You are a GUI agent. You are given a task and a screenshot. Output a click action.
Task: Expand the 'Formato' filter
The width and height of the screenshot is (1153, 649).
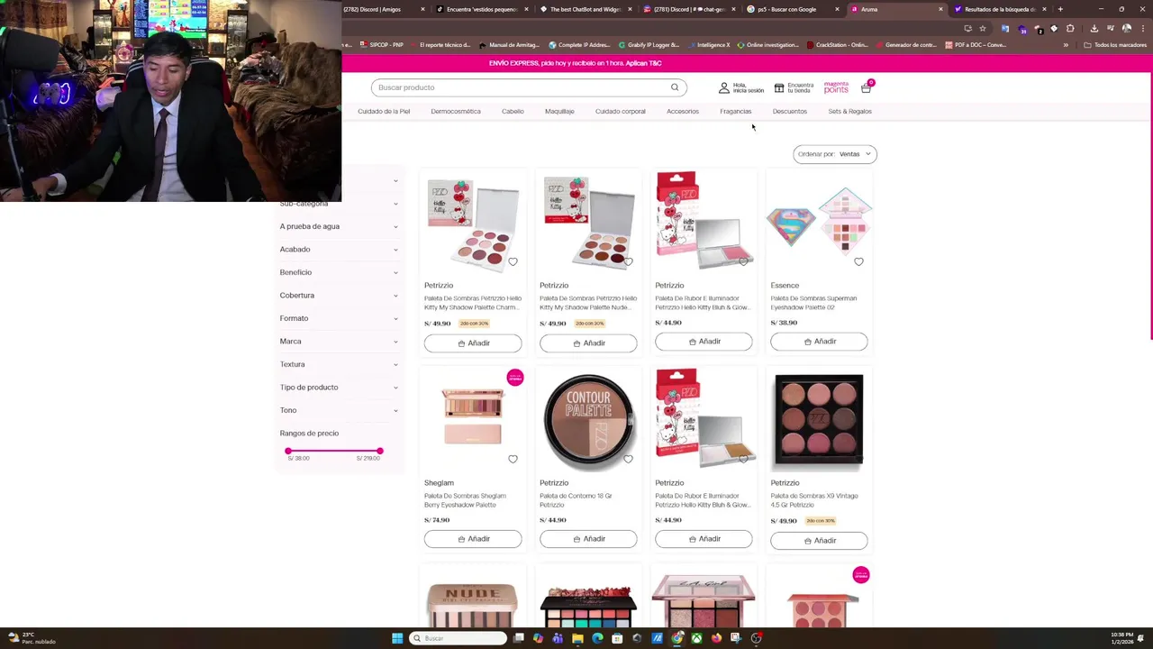(339, 318)
